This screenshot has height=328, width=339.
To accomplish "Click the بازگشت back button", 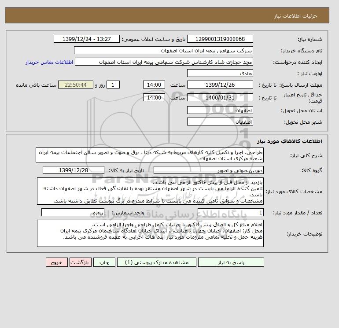I will click(x=81, y=262).
